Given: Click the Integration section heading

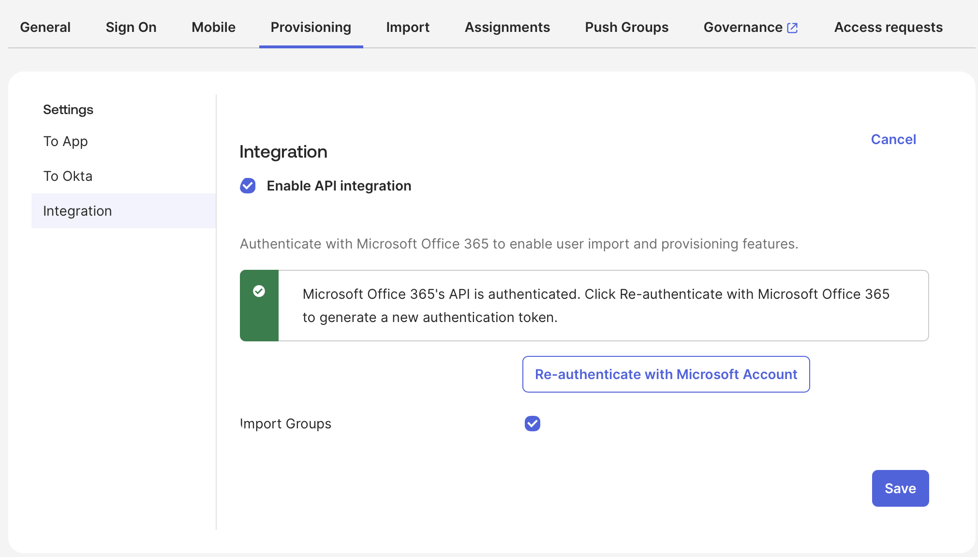Looking at the screenshot, I should (x=283, y=152).
